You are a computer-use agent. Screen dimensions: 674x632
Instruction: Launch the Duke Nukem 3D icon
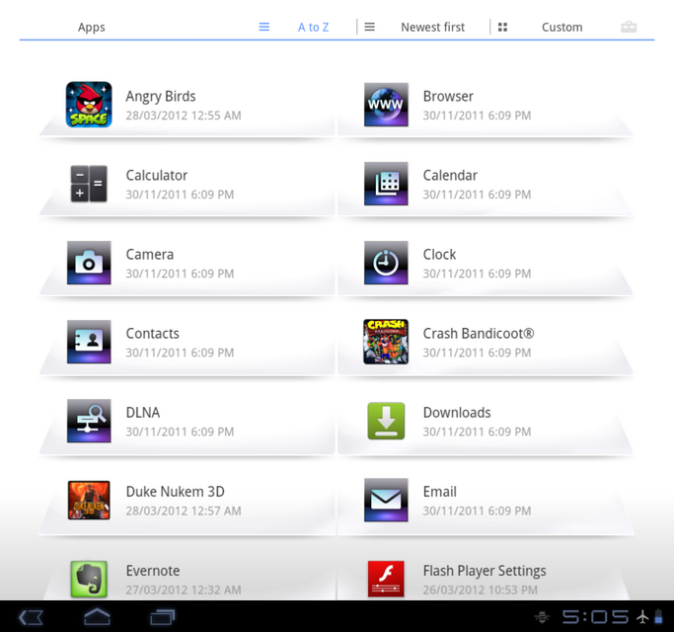coord(89,501)
